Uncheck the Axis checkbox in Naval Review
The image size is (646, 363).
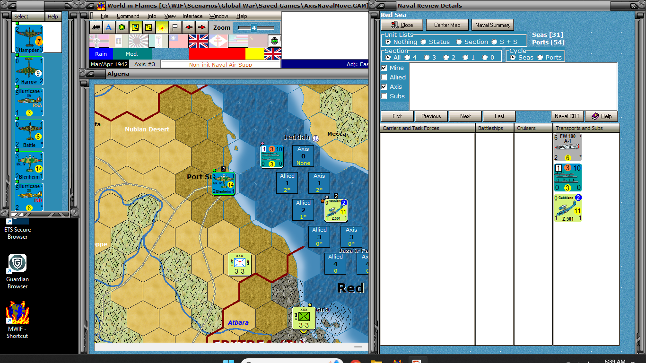click(384, 86)
